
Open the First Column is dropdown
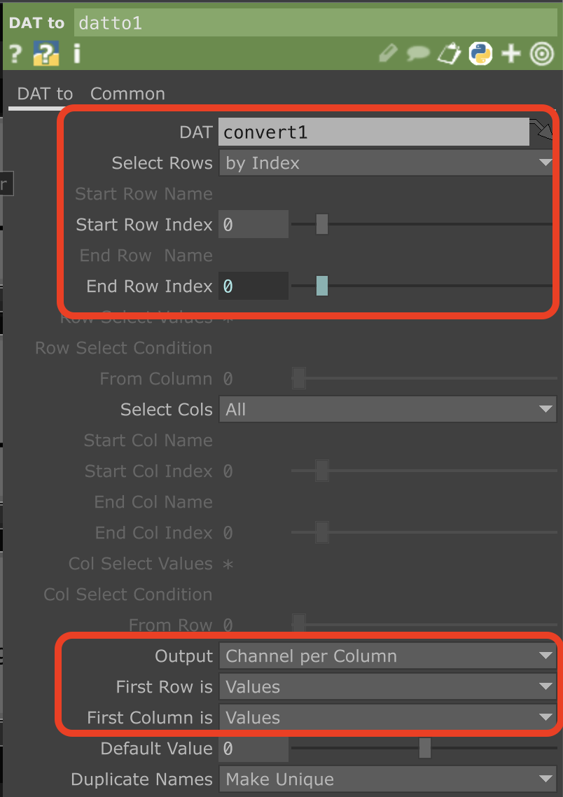pos(388,718)
